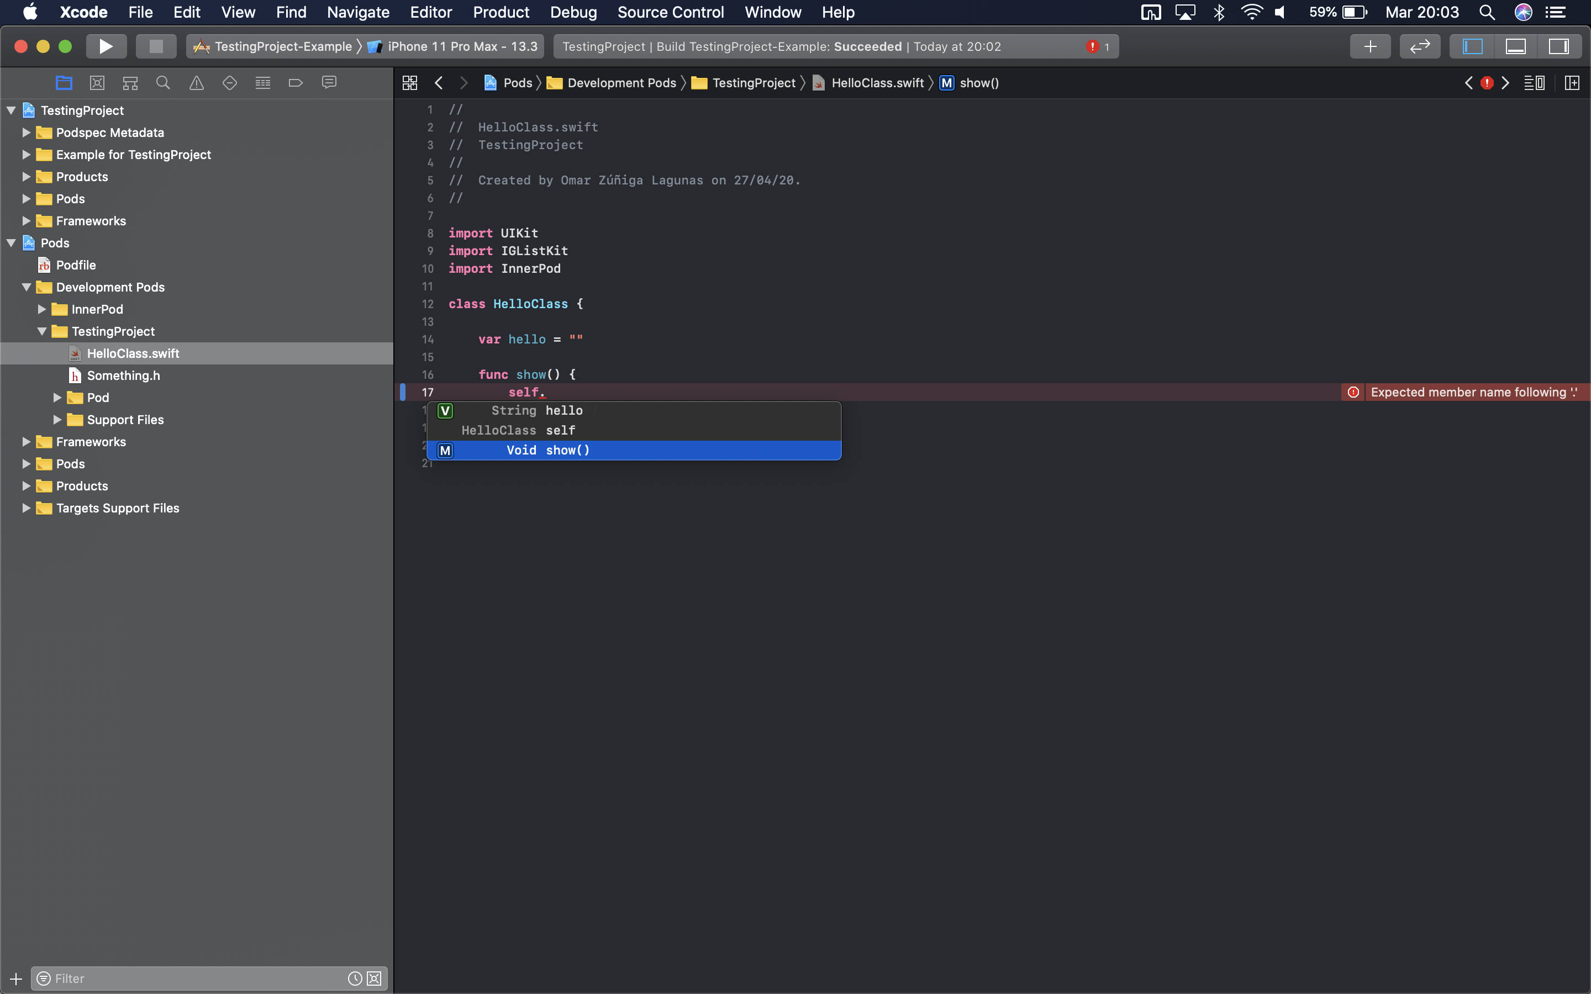Toggle the Debug area visibility
1591x994 pixels.
[x=1515, y=47]
